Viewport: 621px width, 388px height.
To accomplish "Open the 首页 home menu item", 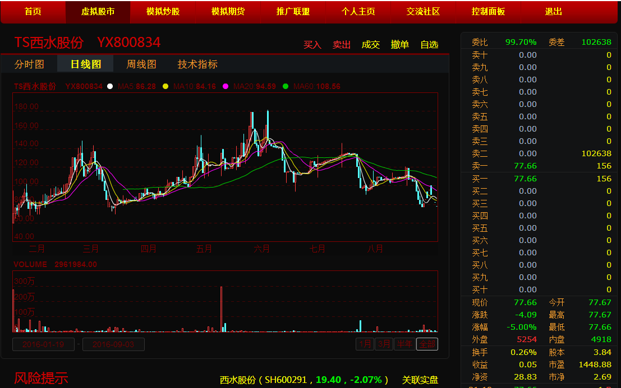I will pos(33,12).
